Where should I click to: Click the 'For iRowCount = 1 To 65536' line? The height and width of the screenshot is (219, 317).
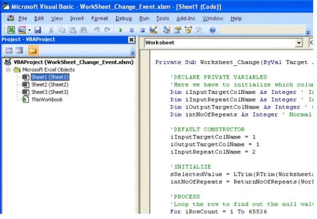click(218, 212)
